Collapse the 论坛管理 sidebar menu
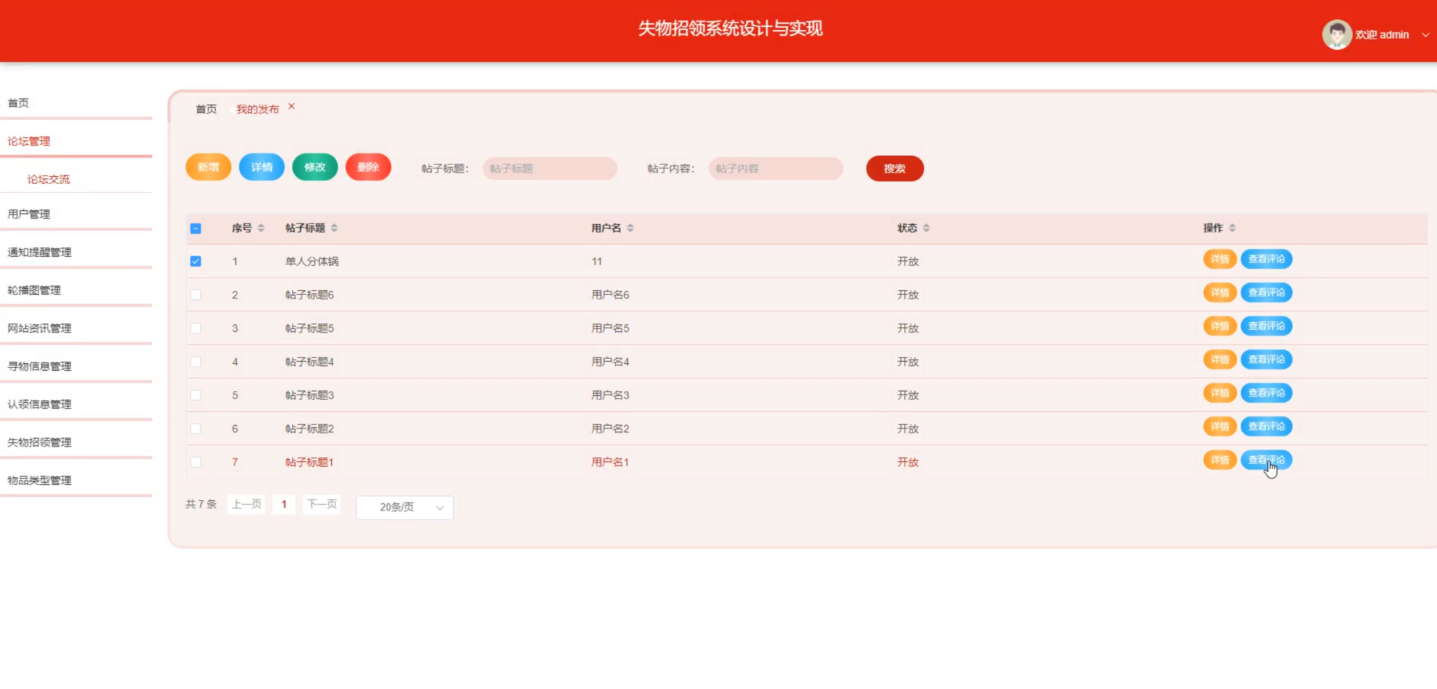The image size is (1437, 689). point(29,141)
